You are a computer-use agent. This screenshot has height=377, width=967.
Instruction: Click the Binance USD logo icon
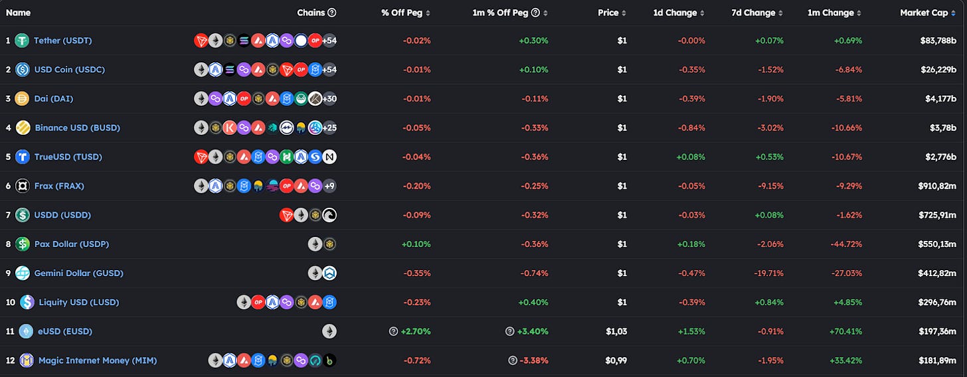23,127
